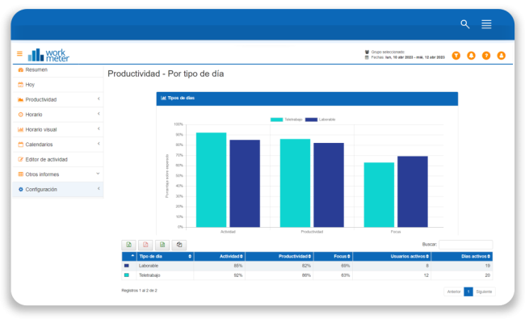The height and width of the screenshot is (319, 525).
Task: Sort table by Días activos column
Action: 462,256
